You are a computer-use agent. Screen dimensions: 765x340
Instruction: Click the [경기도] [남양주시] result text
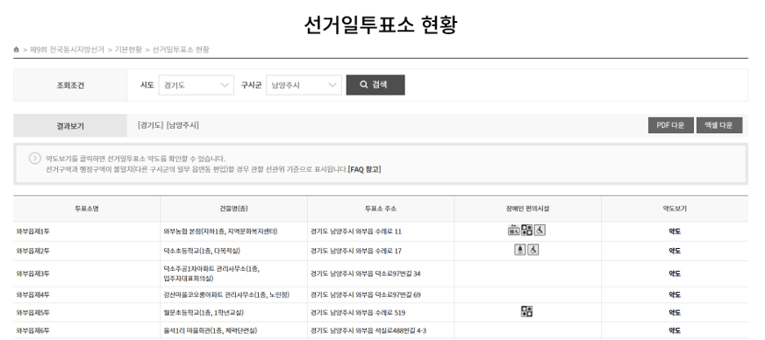(168, 125)
